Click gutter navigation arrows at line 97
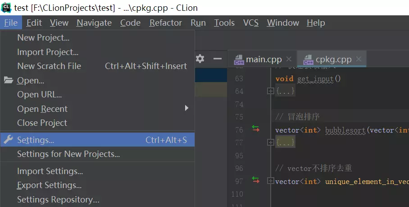This screenshot has width=409, height=207. [x=256, y=180]
